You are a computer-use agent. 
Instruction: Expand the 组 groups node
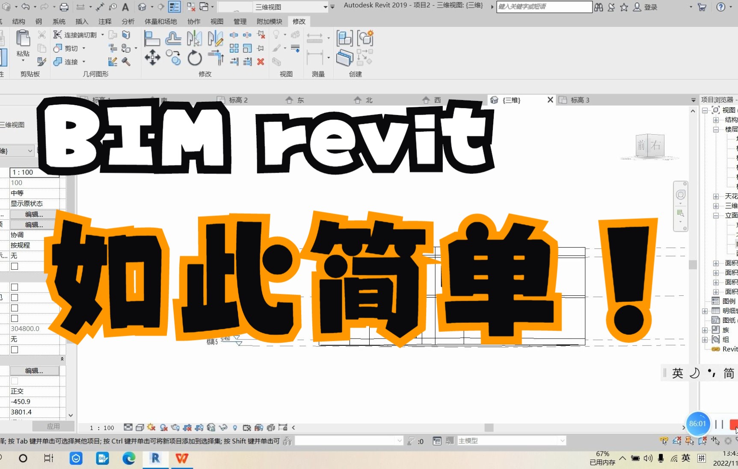click(705, 340)
